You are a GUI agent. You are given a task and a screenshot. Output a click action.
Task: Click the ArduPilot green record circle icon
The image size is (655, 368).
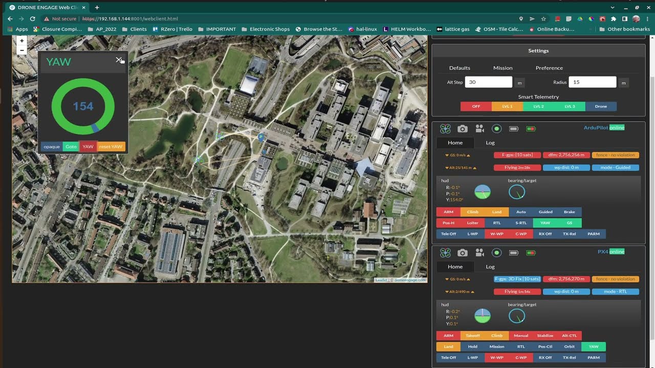496,129
